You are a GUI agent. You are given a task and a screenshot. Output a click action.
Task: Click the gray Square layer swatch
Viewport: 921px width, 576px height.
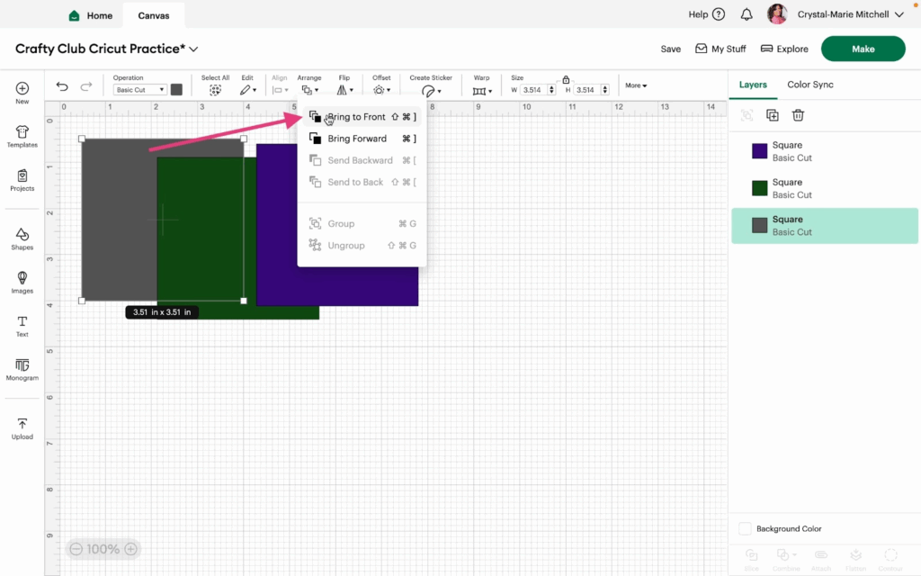tap(759, 226)
